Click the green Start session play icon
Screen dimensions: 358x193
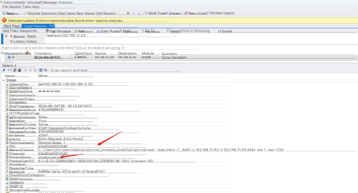(128, 13)
